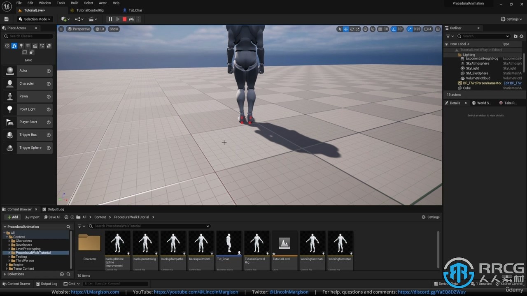
Task: Change the viewport Perspective view type
Action: pyautogui.click(x=79, y=29)
